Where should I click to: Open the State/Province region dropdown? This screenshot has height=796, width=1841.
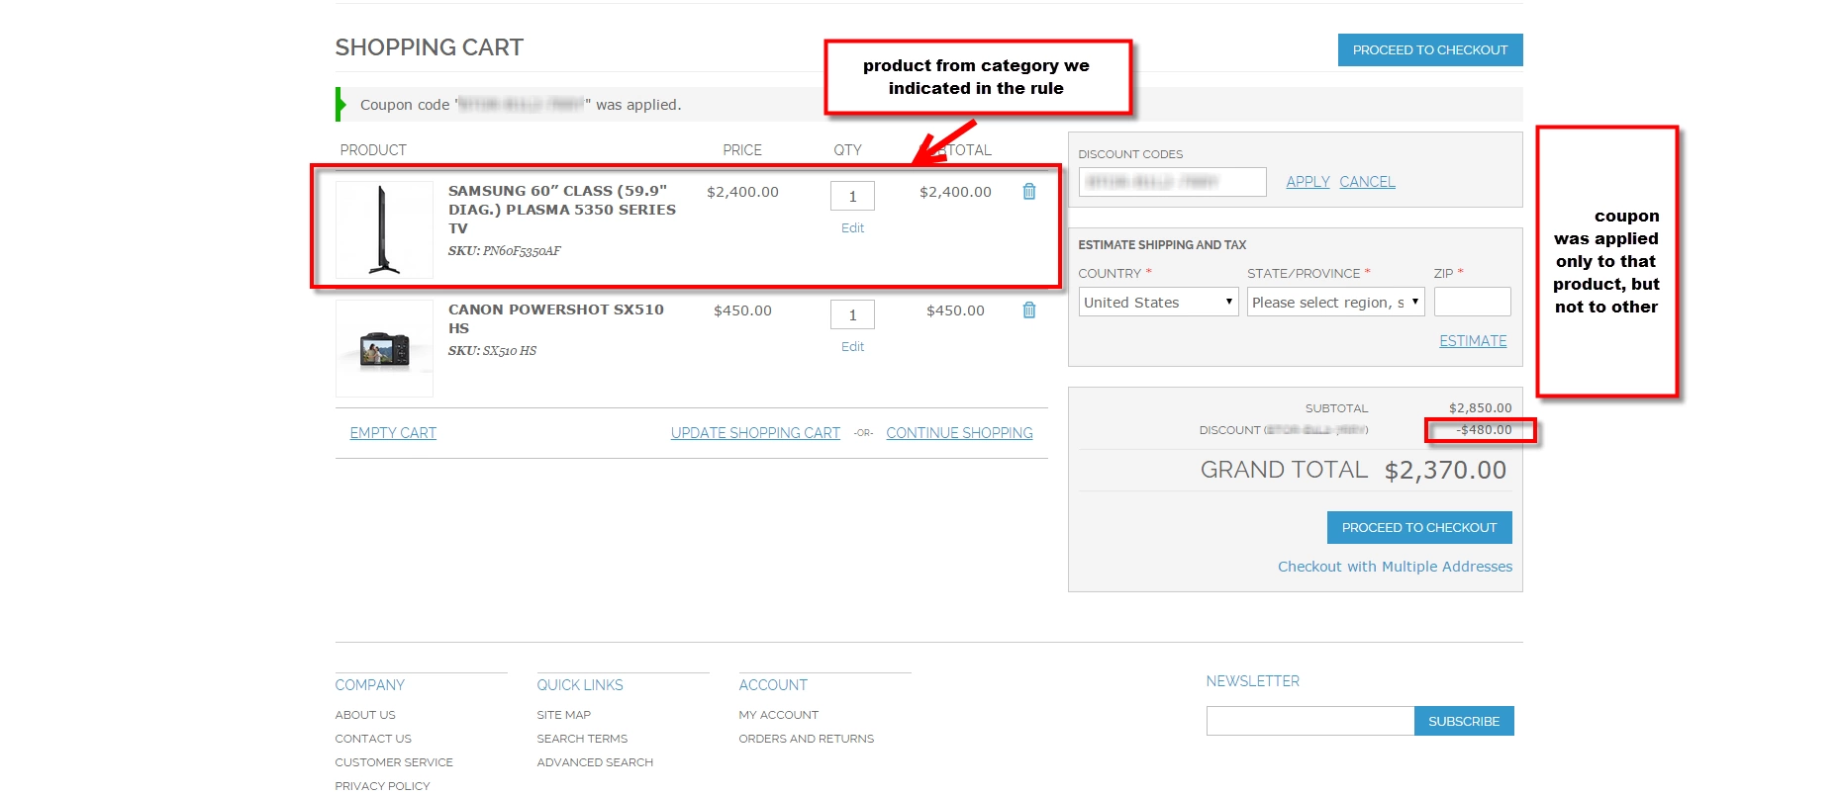point(1335,303)
